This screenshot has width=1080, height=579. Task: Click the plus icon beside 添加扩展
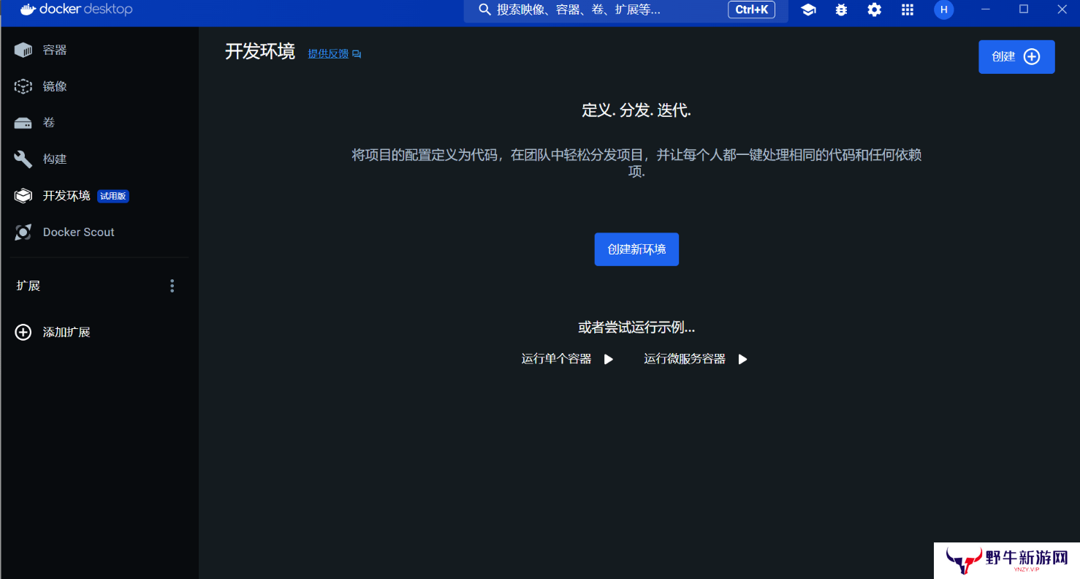[23, 332]
